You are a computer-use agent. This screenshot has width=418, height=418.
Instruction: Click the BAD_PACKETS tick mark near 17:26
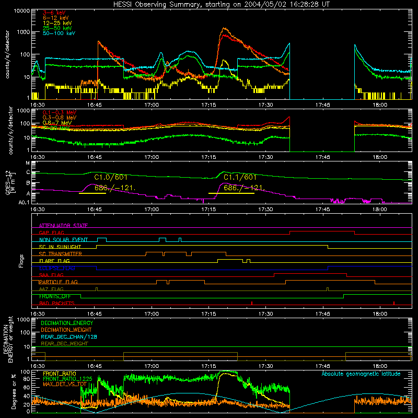tap(252, 303)
